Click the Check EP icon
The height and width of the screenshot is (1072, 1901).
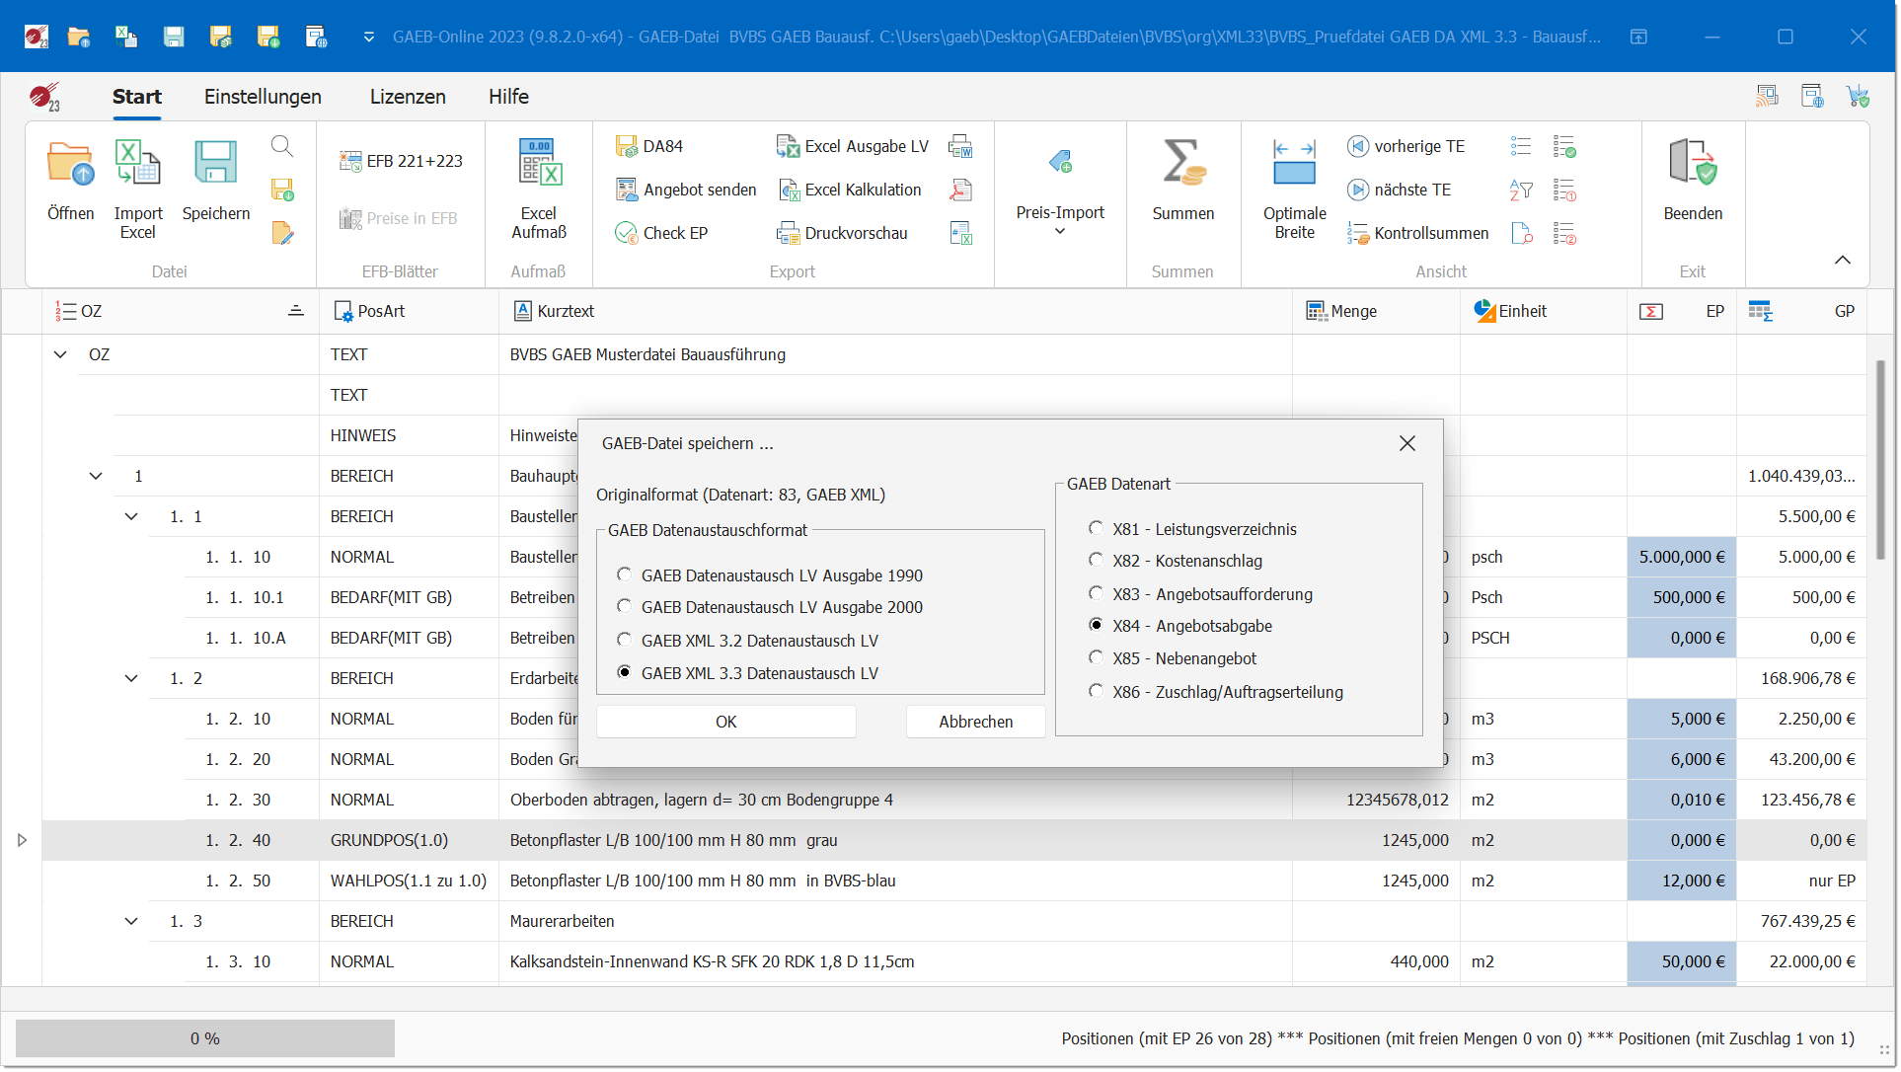coord(626,233)
